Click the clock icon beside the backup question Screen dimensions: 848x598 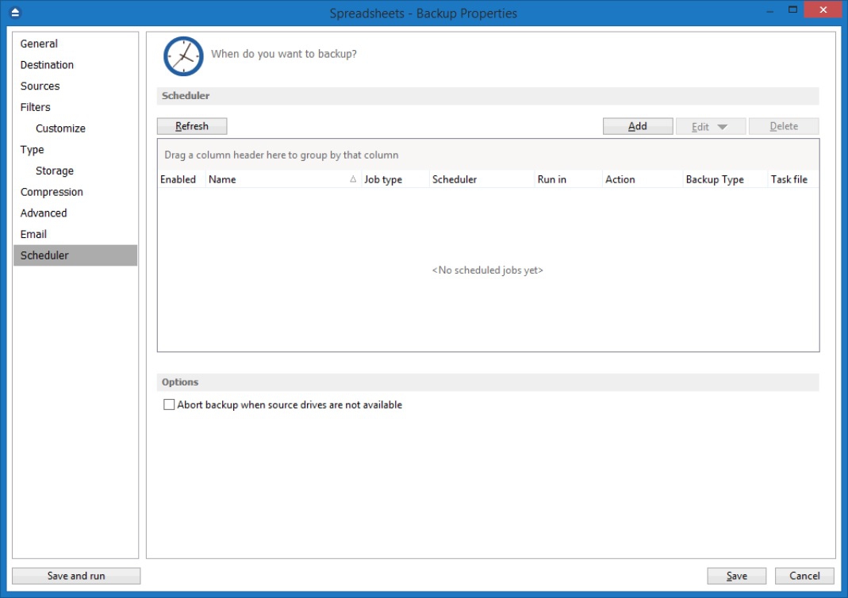[x=183, y=56]
